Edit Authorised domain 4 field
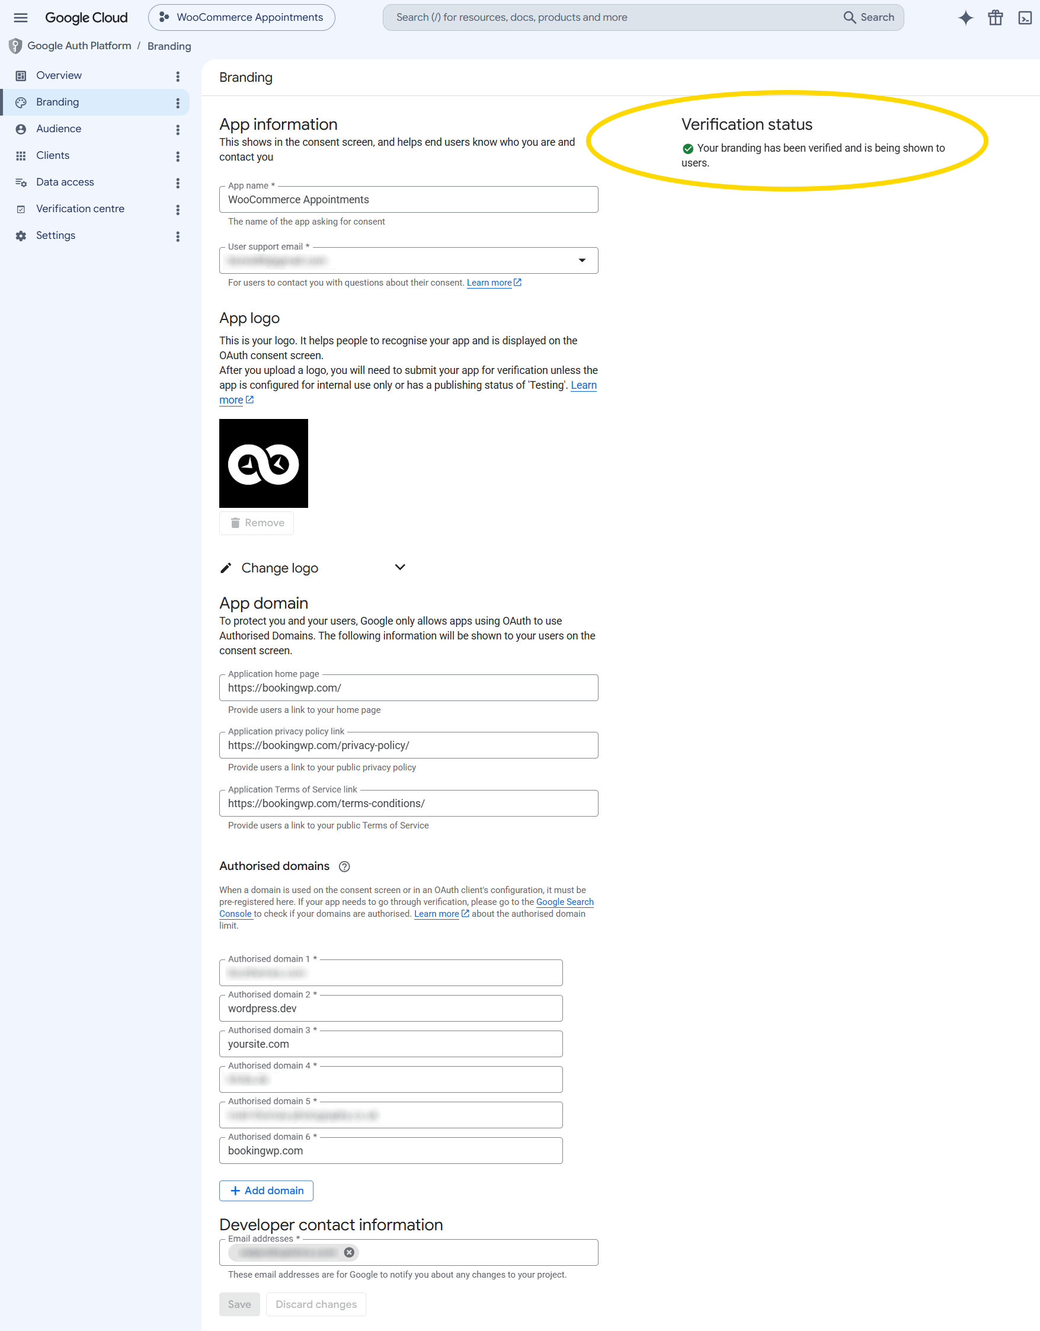This screenshot has width=1040, height=1331. click(391, 1079)
